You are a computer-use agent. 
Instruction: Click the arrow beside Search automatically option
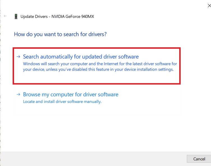[18, 57]
